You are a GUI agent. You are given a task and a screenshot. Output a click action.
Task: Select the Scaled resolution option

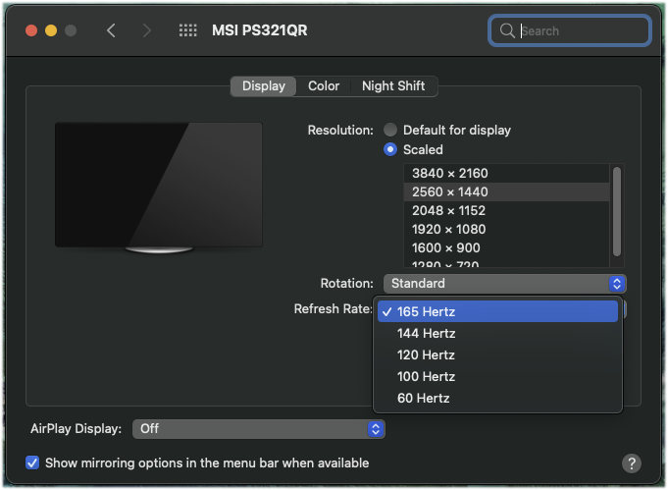390,149
